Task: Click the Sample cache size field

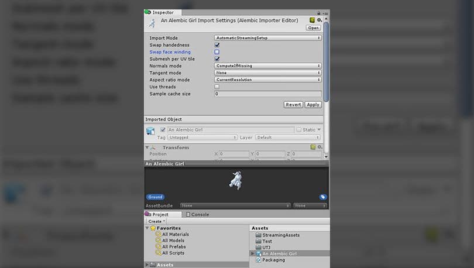Action: (x=267, y=94)
